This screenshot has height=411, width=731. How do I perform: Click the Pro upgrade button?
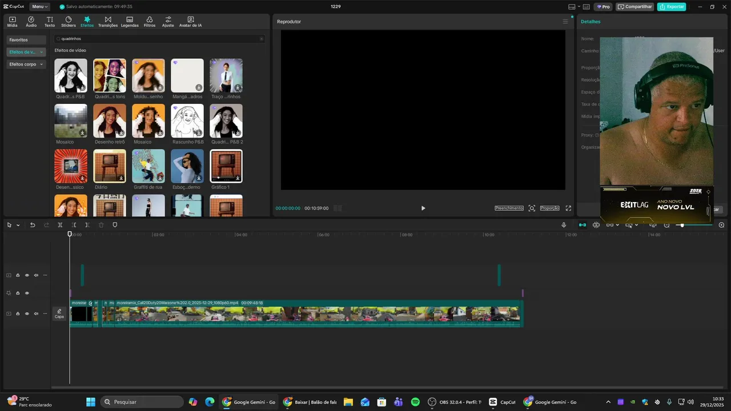603,7
